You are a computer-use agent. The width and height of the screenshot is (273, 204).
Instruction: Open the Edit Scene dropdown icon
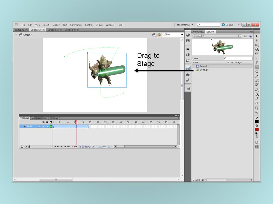pyautogui.click(x=154, y=35)
